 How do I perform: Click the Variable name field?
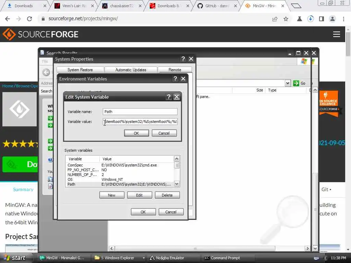click(x=140, y=112)
